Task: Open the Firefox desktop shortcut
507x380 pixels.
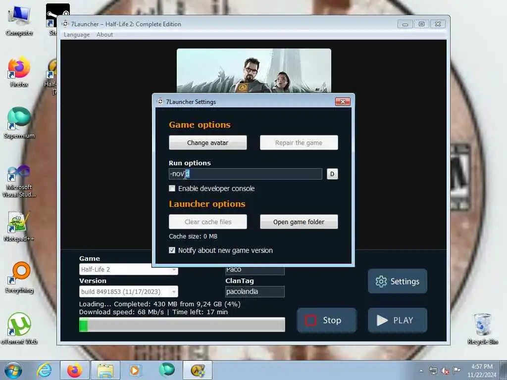Action: (19, 72)
